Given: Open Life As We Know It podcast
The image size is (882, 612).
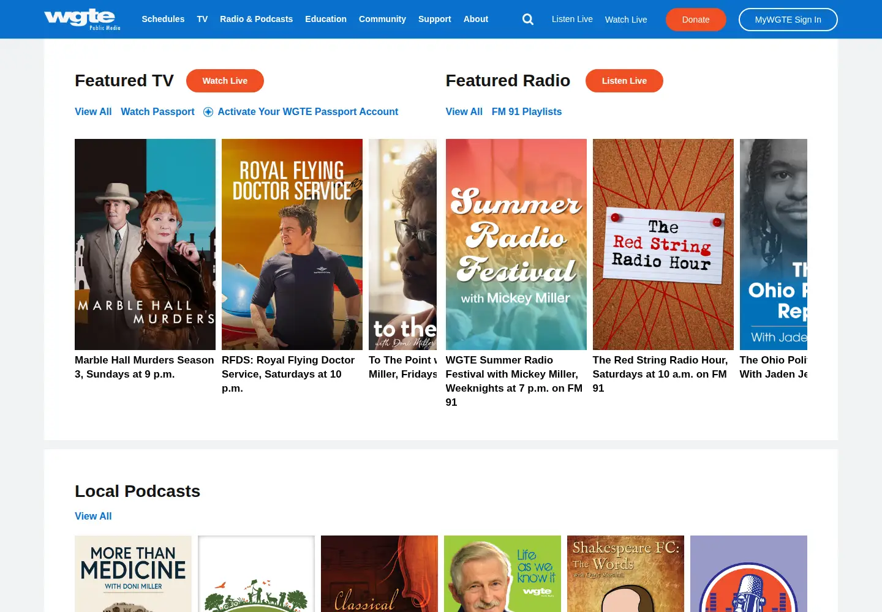Looking at the screenshot, I should tap(502, 573).
